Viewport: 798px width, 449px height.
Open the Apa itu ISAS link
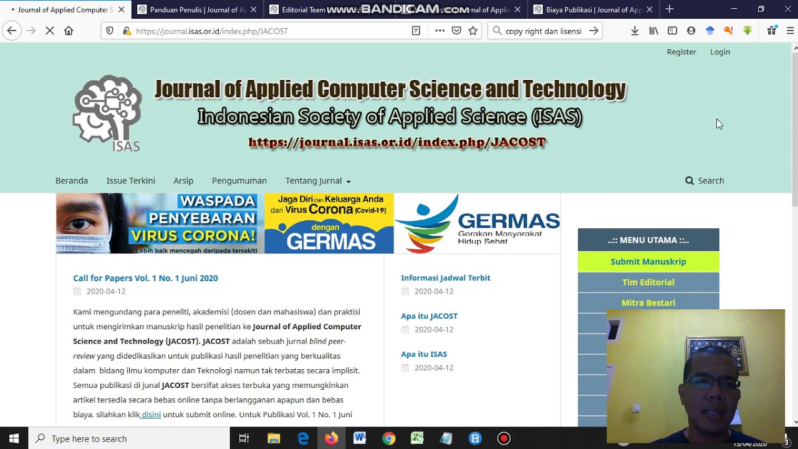[x=424, y=354]
